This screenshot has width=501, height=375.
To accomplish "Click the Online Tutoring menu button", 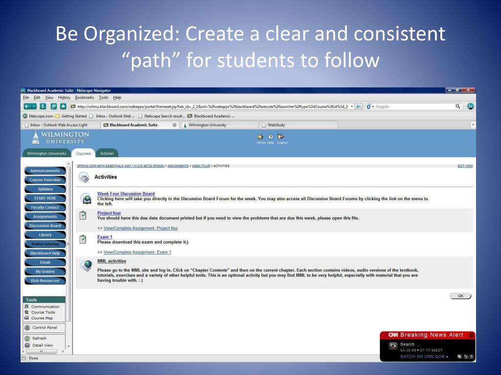I will click(45, 244).
